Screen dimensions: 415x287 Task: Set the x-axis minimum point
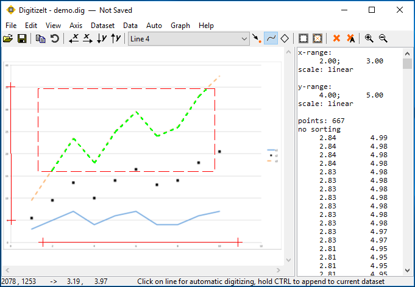pyautogui.click(x=74, y=38)
